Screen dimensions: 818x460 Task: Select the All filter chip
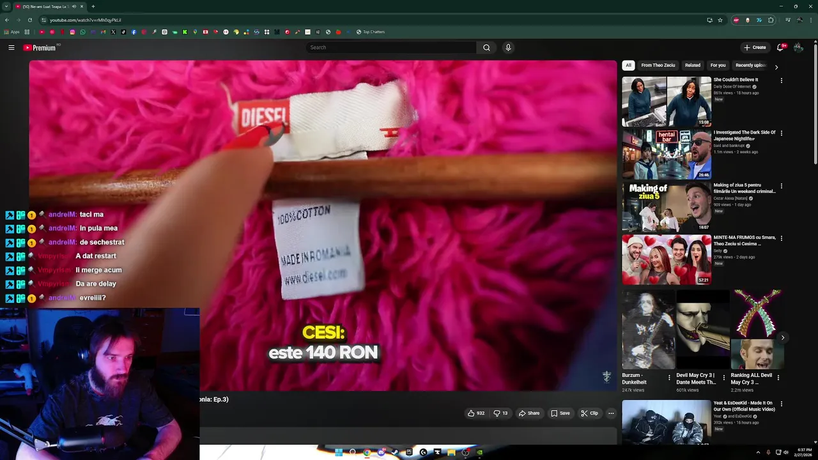(x=628, y=65)
